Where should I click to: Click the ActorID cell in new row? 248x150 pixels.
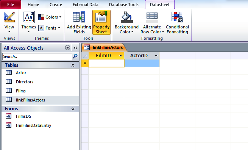pyautogui.click(x=142, y=63)
